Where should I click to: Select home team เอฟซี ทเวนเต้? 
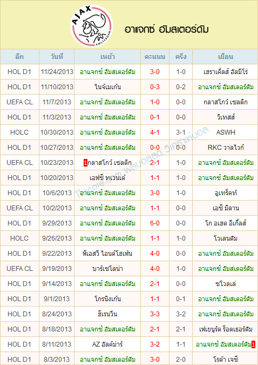tap(107, 177)
